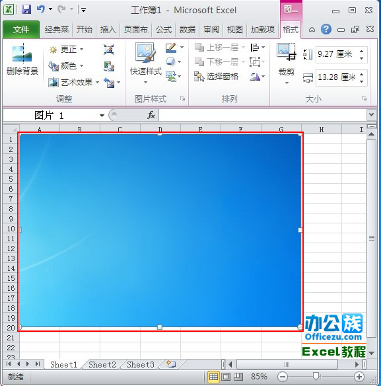Open the Color (颜色) dropdown
The width and height of the screenshot is (381, 386).
tap(67, 65)
